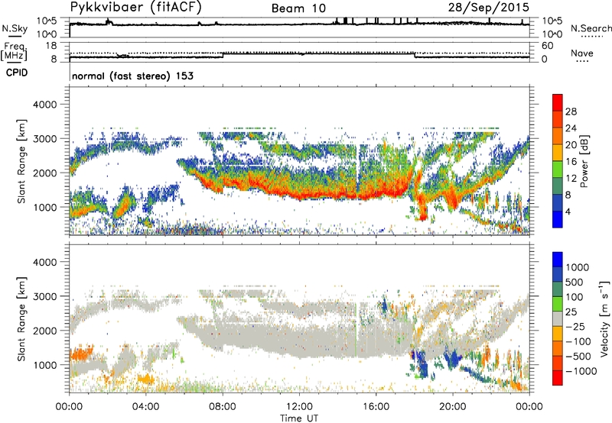Screen dimensions: 612x423
Task: Click the -25 tick on velocity colorbar
Action: point(575,326)
